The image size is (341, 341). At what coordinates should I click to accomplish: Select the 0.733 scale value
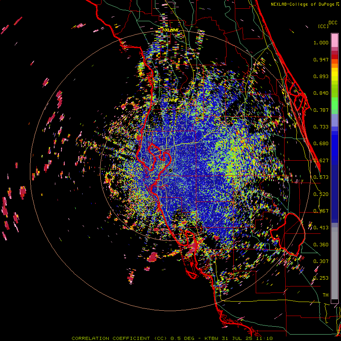coord(321,127)
